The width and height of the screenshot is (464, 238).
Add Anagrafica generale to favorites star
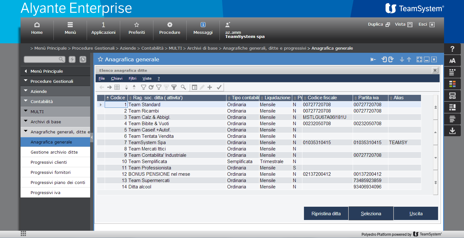[x=100, y=59]
